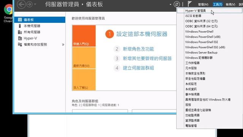This screenshot has height=137, width=243.
Task: Open the notifications flag icon
Action: pos(189,4)
